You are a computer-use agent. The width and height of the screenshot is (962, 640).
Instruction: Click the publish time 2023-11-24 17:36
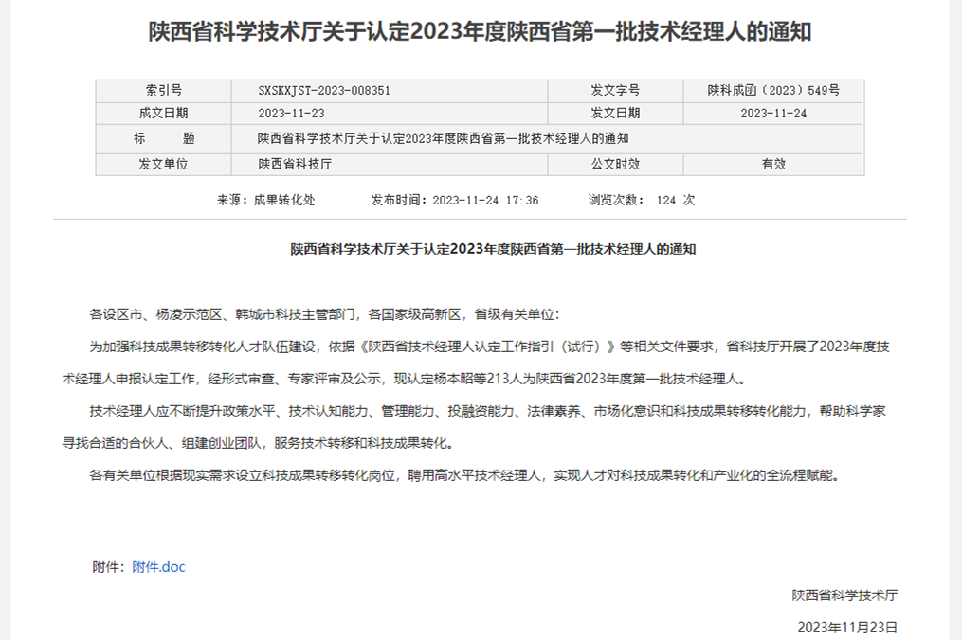click(454, 201)
